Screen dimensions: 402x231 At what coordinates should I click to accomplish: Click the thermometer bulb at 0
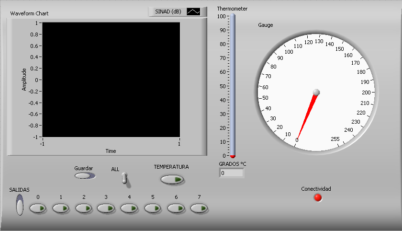233,156
